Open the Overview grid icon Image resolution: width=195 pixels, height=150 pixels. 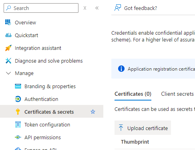pyautogui.click(x=8, y=22)
